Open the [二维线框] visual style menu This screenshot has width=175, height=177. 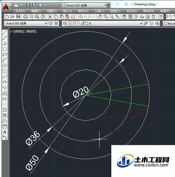point(30,31)
